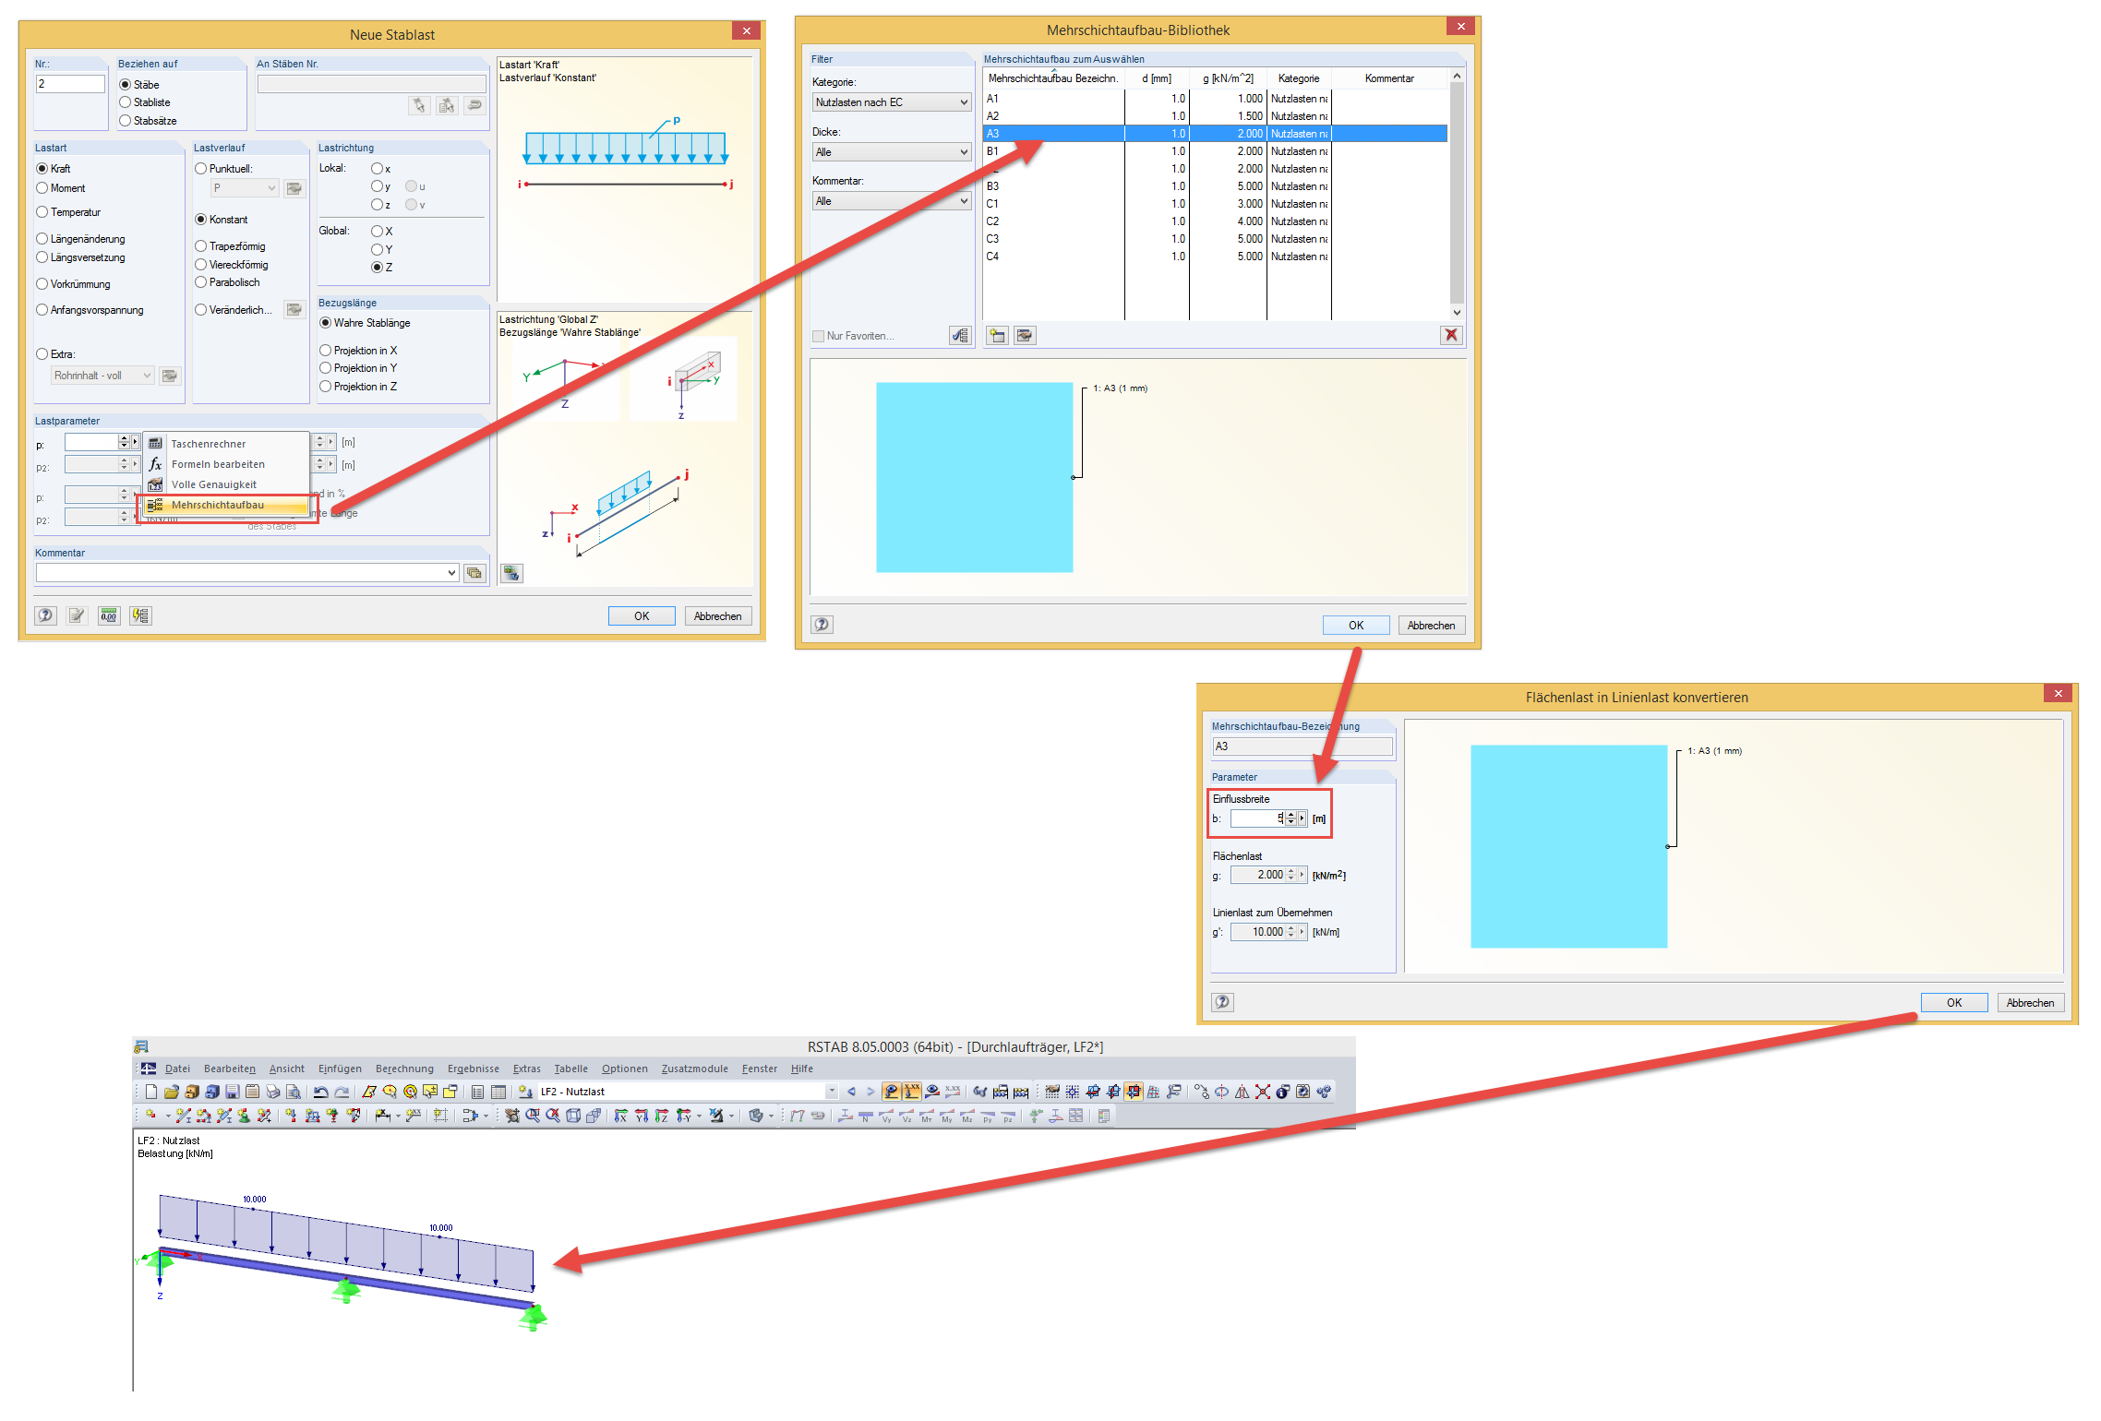The height and width of the screenshot is (1421, 2101).
Task: Open the Zusatzmodule menu in RSTAB
Action: (694, 1069)
